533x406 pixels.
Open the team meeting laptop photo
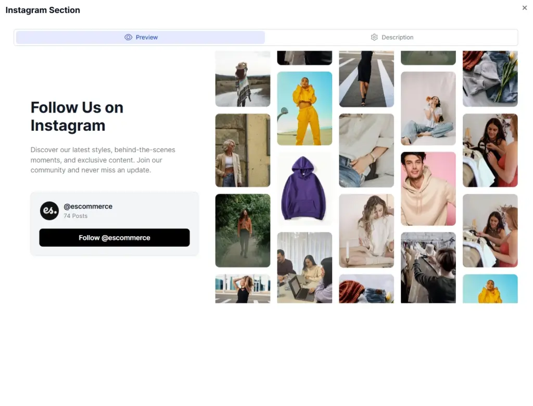[304, 267]
